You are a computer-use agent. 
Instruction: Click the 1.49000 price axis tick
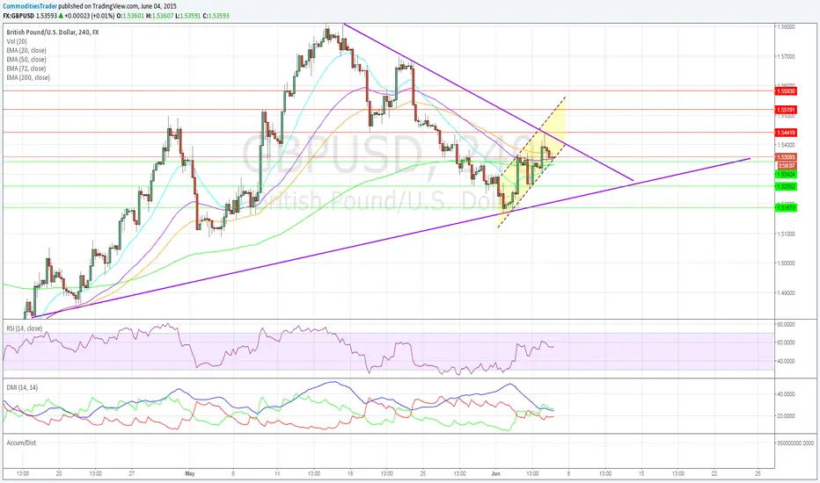[x=787, y=293]
